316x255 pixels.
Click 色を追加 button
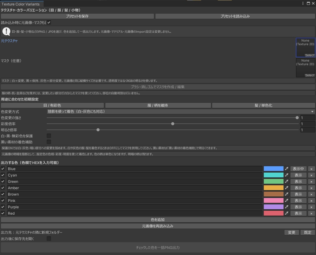pyautogui.click(x=158, y=220)
